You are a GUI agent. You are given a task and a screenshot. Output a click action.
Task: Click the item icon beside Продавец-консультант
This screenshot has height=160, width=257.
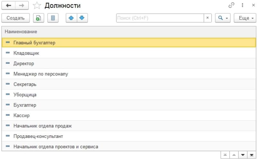8,136
